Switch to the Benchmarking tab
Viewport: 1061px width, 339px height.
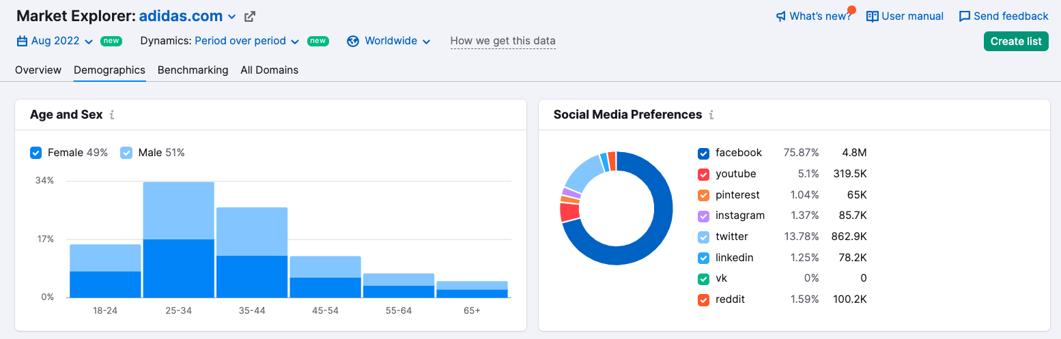[x=193, y=70]
